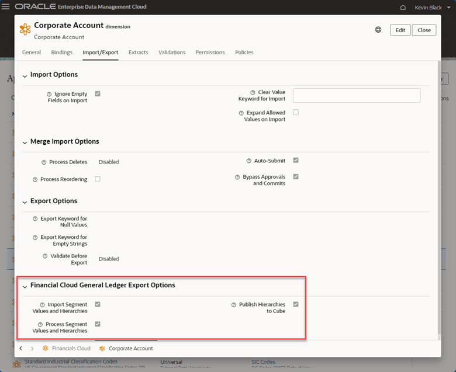Open the Kevin Black user dropdown arrow
Image resolution: width=456 pixels, height=372 pixels.
click(448, 7)
